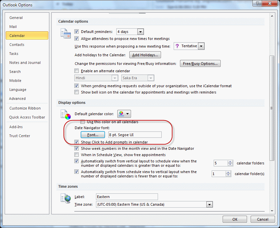The image size is (280, 228).
Task: Click the Calendar options calendar icon
Action: pyautogui.click(x=65, y=33)
